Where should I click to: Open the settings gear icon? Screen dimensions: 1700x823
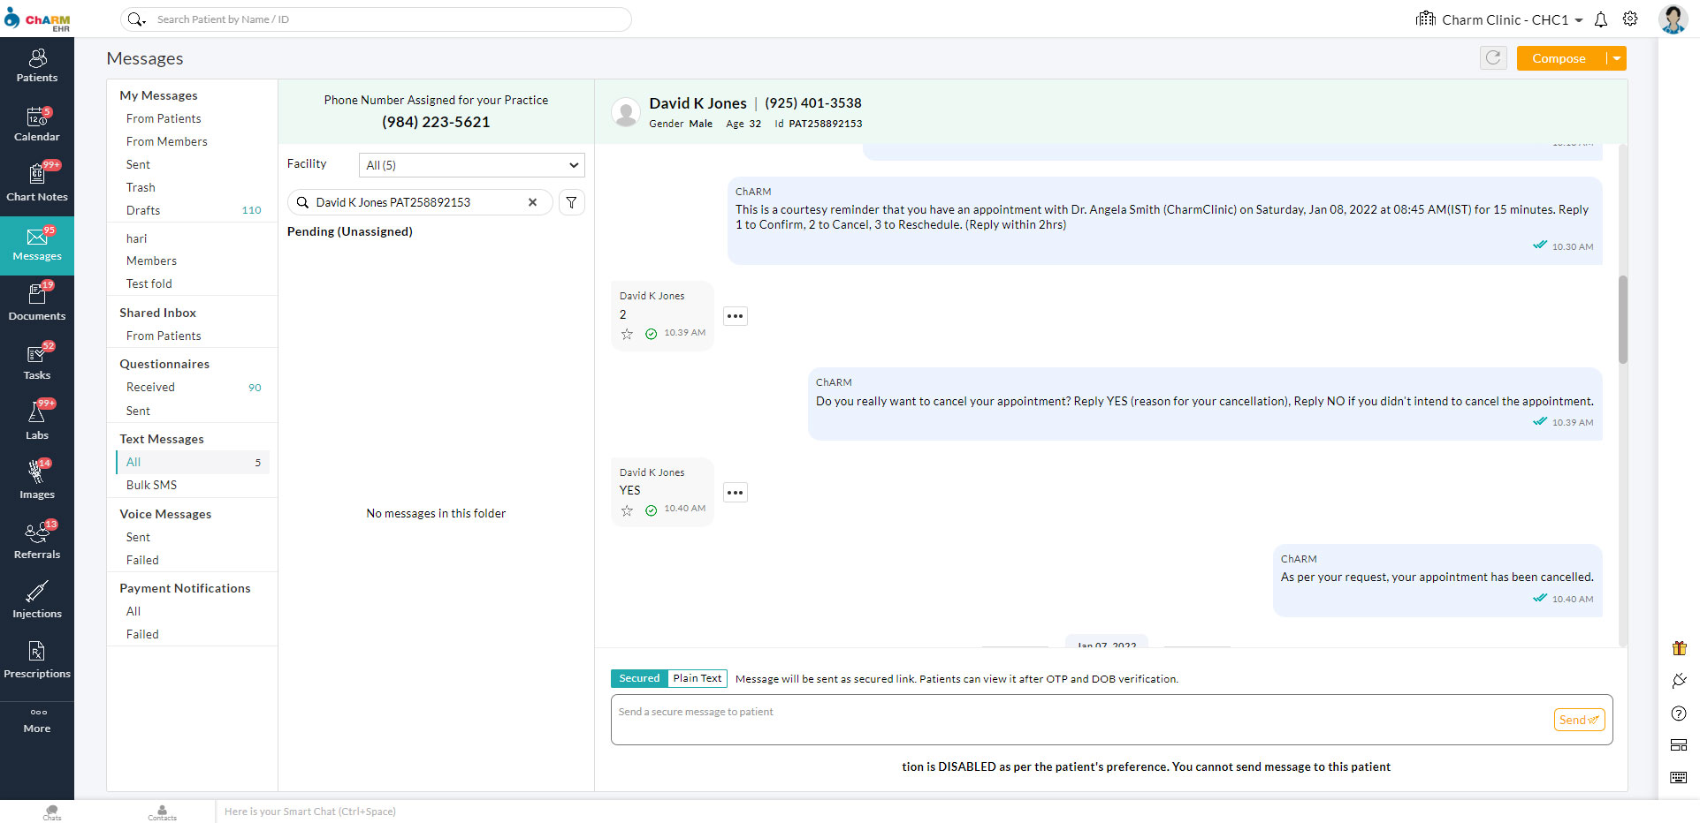(1630, 19)
